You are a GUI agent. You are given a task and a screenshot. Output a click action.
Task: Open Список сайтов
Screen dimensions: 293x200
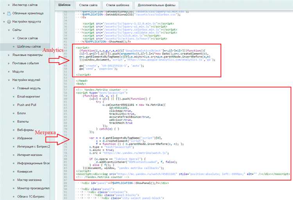click(x=27, y=38)
